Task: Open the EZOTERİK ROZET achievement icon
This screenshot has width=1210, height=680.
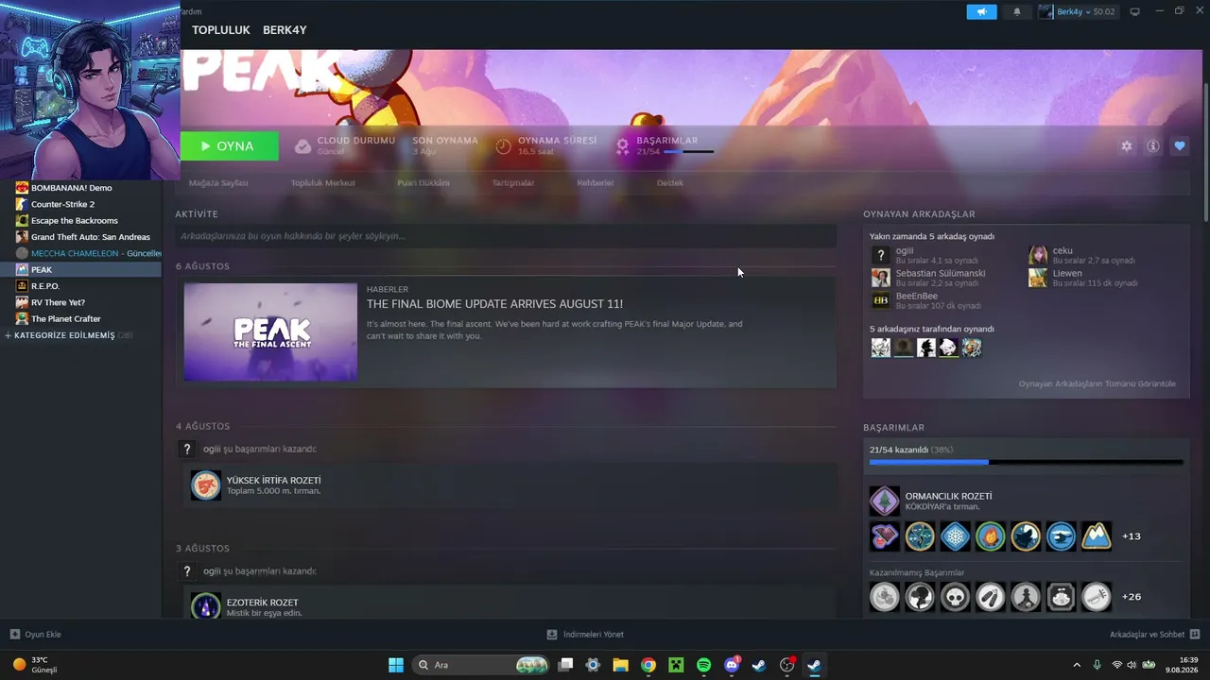Action: coord(205,604)
